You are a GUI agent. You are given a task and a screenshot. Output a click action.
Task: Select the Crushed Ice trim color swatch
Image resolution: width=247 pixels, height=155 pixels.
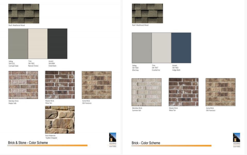pyautogui.click(x=162, y=48)
